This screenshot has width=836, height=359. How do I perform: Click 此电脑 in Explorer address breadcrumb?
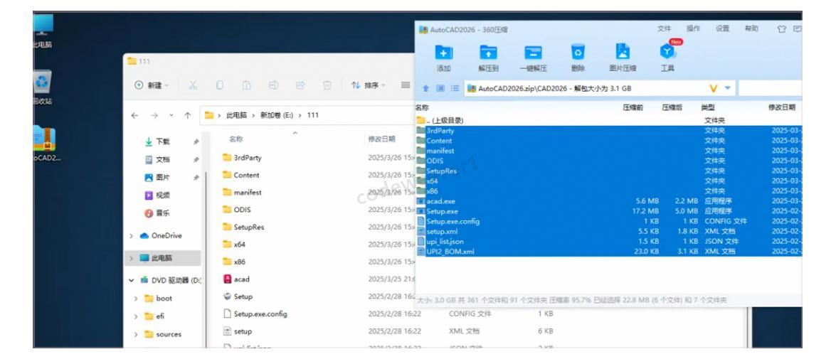237,115
